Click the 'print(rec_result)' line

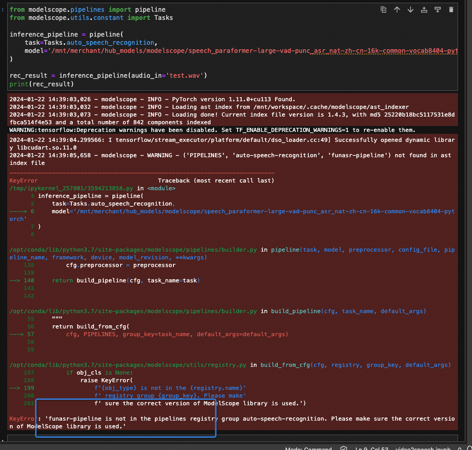[42, 84]
